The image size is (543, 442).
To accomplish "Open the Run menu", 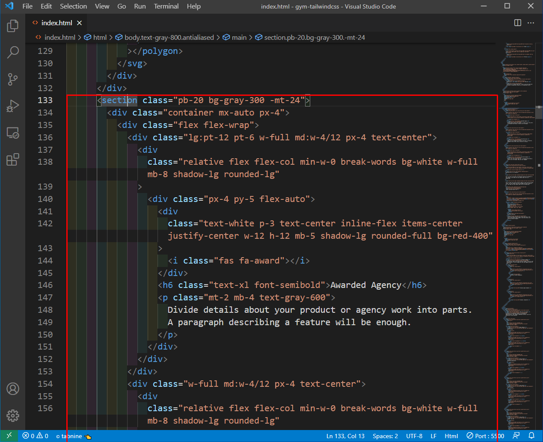I will [x=140, y=6].
